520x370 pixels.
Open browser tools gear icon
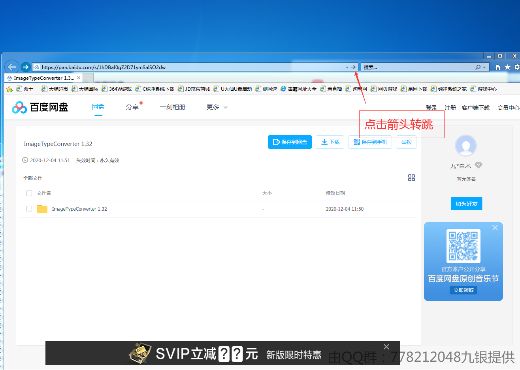tap(517, 67)
